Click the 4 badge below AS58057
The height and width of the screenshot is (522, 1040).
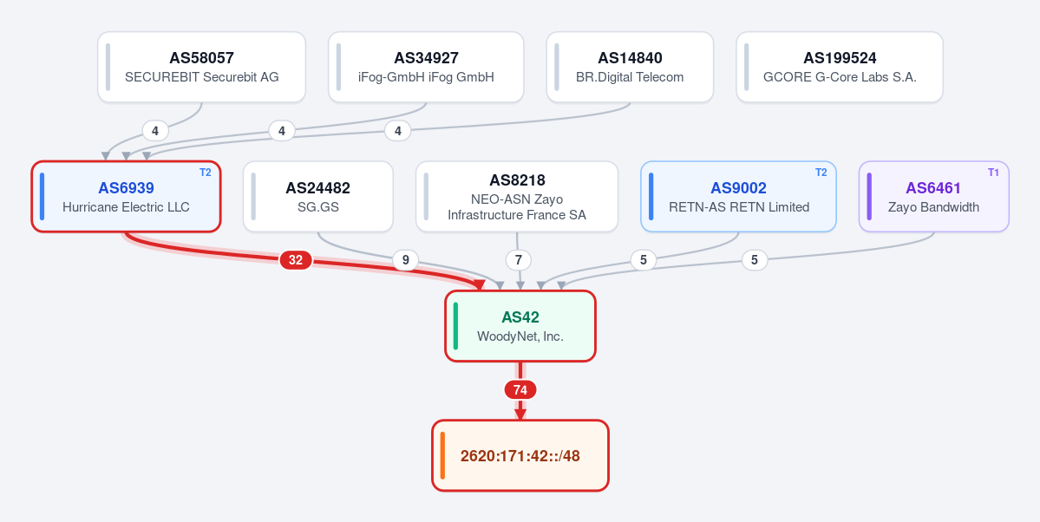(x=155, y=131)
